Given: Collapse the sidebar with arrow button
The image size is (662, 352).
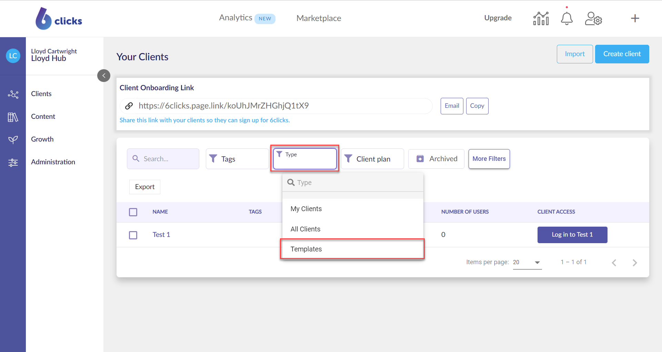Looking at the screenshot, I should [x=104, y=75].
